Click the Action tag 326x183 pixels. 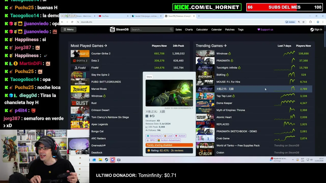(180, 136)
